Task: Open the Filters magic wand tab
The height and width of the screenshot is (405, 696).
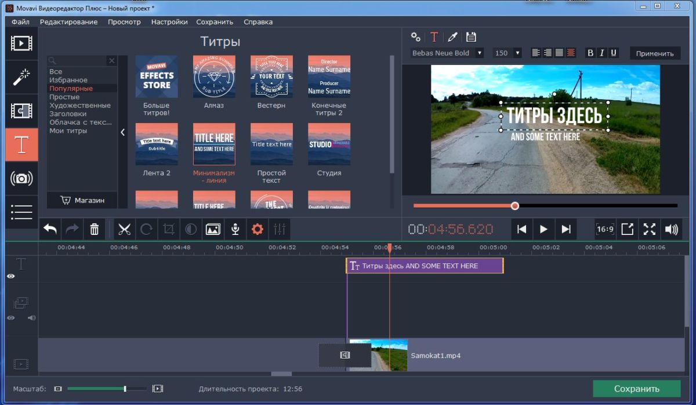Action: click(21, 77)
